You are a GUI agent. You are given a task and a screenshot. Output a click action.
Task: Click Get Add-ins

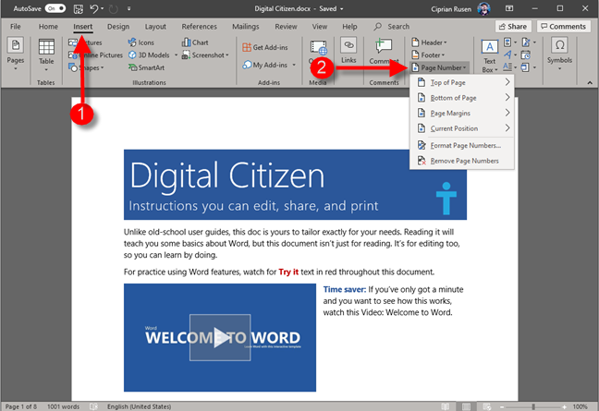pos(265,47)
